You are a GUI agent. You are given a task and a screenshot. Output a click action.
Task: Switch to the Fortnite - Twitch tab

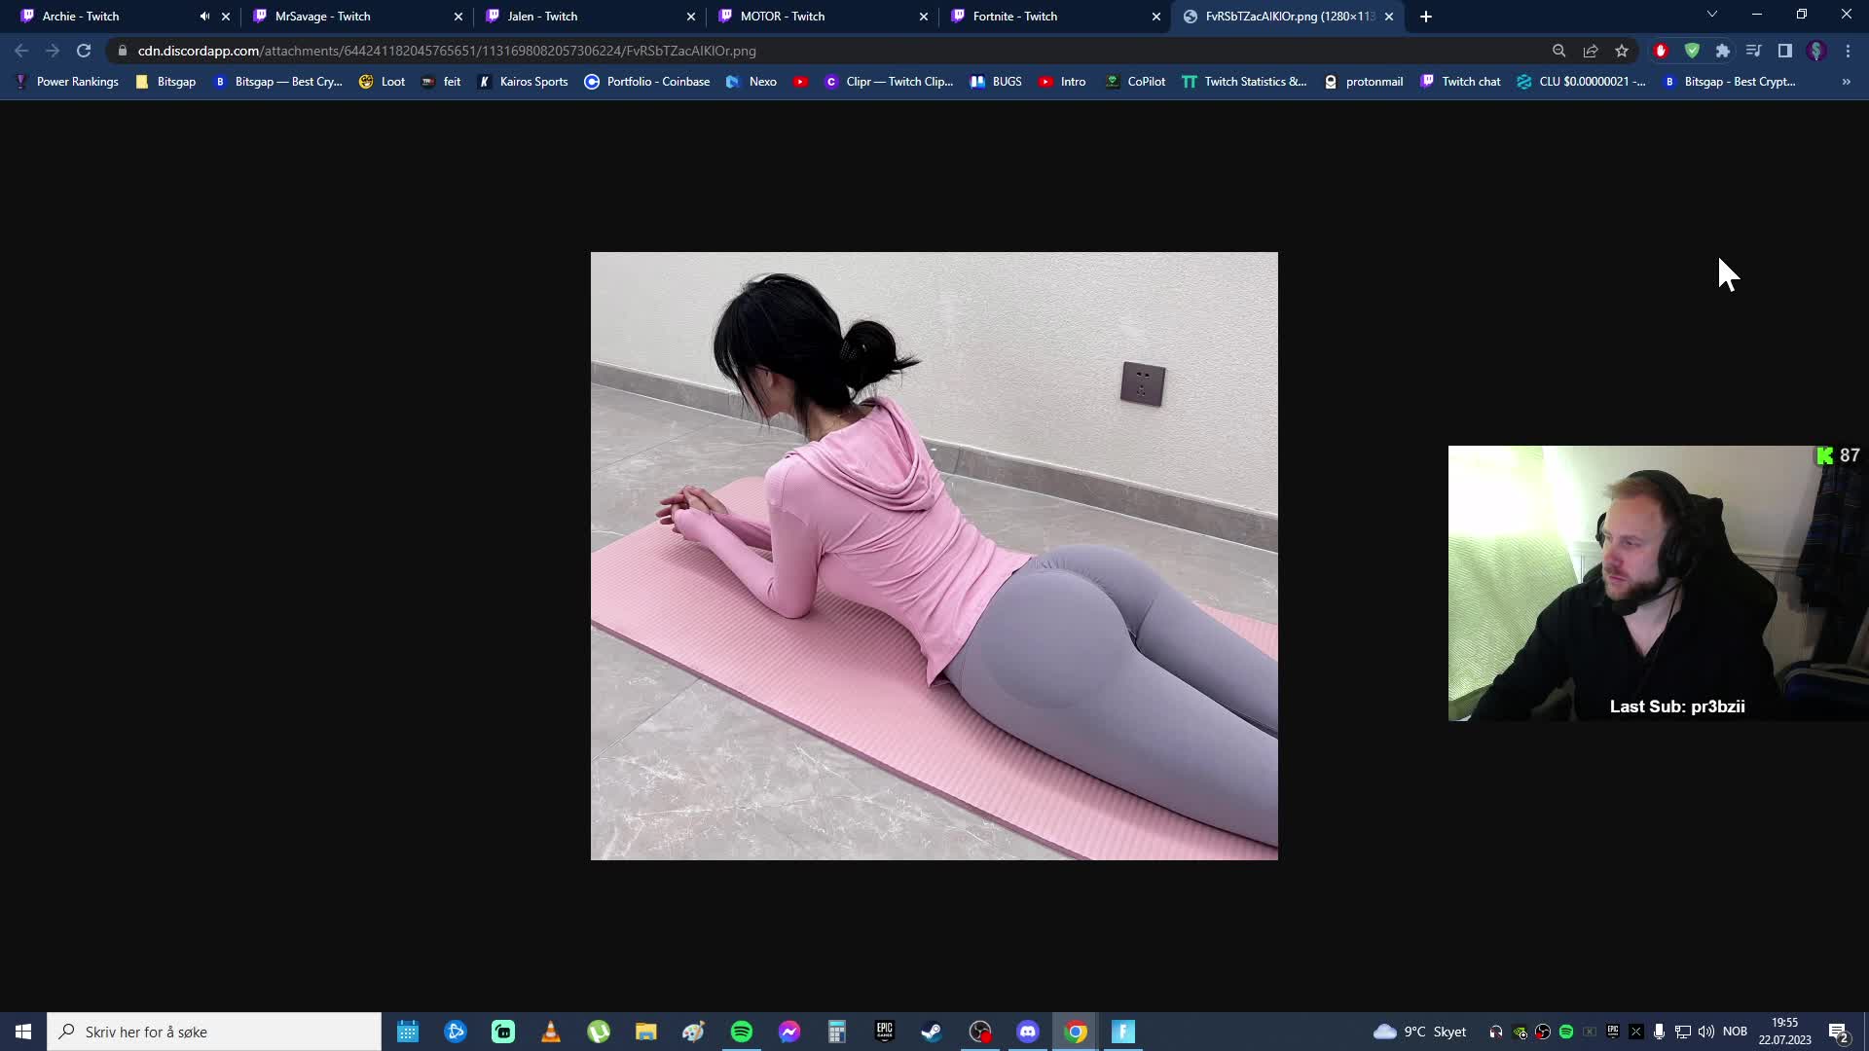pyautogui.click(x=1055, y=17)
